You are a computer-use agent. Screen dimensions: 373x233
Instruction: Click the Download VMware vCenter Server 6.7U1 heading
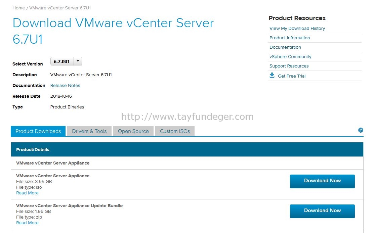(113, 31)
